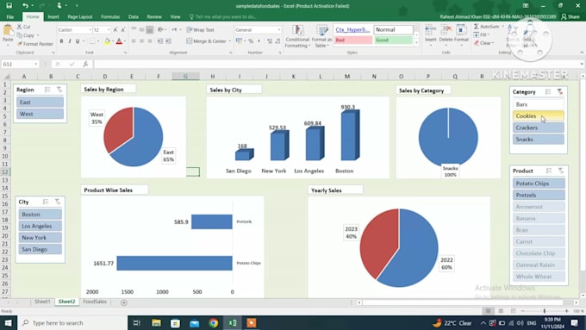Select Crackers in Category slicer
Screen dimensions: 586x330
(538, 128)
